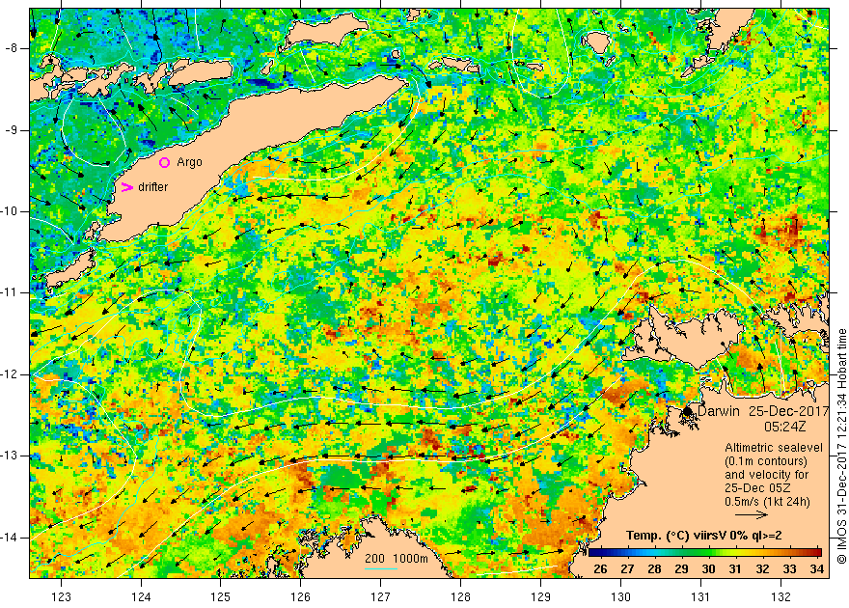Click the "05:24Z" time text
The height and width of the screenshot is (608, 849).
point(785,428)
